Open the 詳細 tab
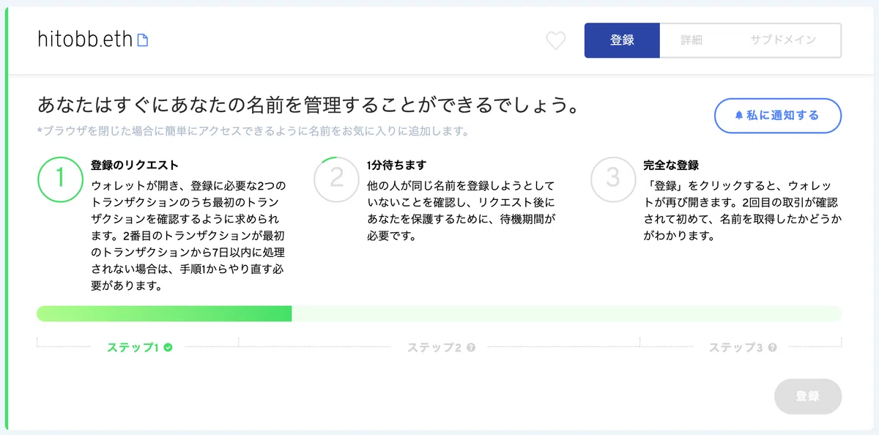 click(691, 40)
